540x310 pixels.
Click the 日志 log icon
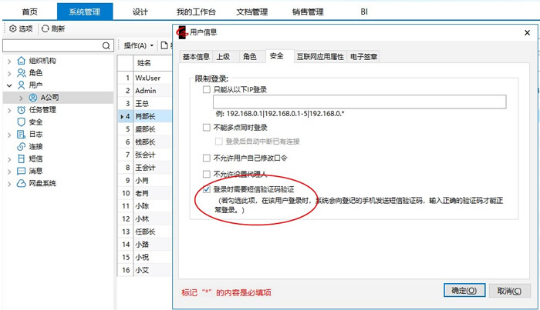coord(20,135)
